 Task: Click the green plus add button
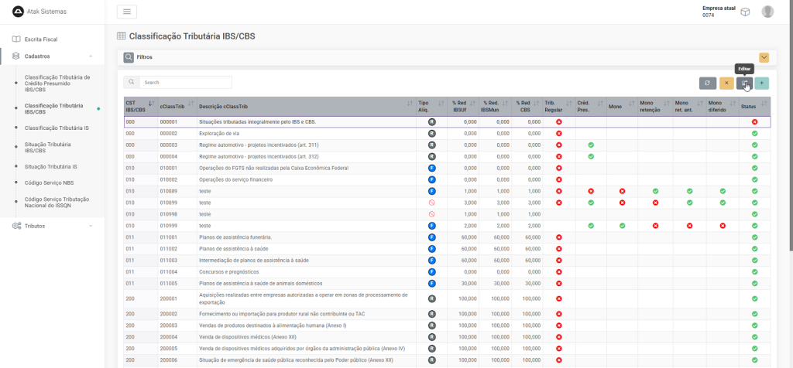(x=762, y=83)
